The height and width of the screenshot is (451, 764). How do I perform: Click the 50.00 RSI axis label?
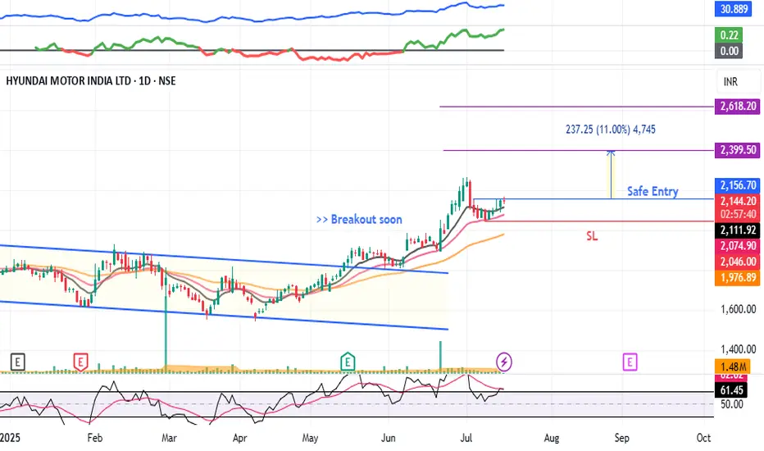pyautogui.click(x=732, y=404)
